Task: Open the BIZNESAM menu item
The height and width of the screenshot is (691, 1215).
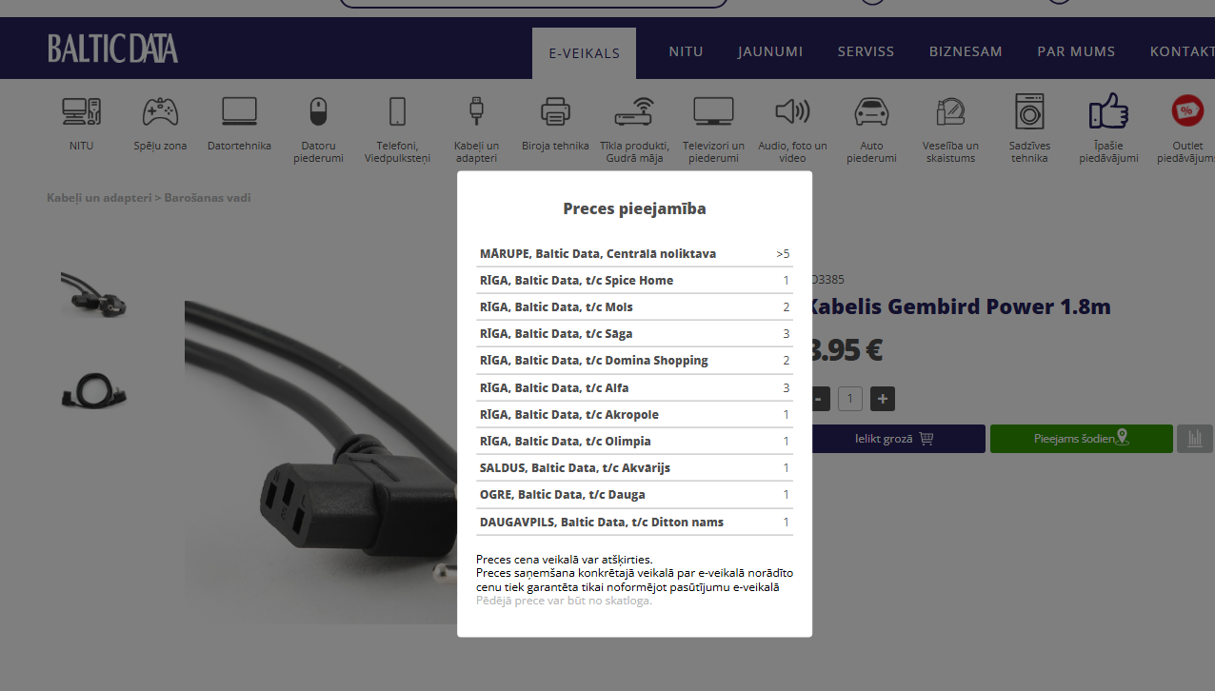Action: click(966, 51)
